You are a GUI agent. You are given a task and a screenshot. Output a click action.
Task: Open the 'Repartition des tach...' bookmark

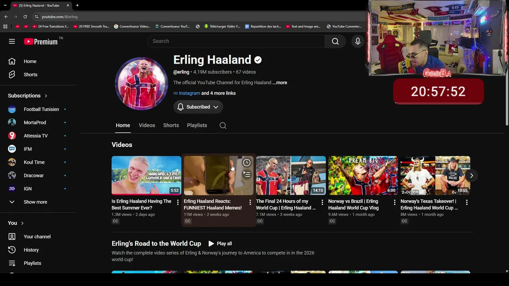tap(263, 27)
